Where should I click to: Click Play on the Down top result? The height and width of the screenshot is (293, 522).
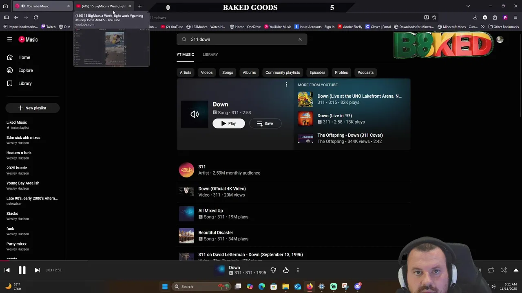[229, 123]
